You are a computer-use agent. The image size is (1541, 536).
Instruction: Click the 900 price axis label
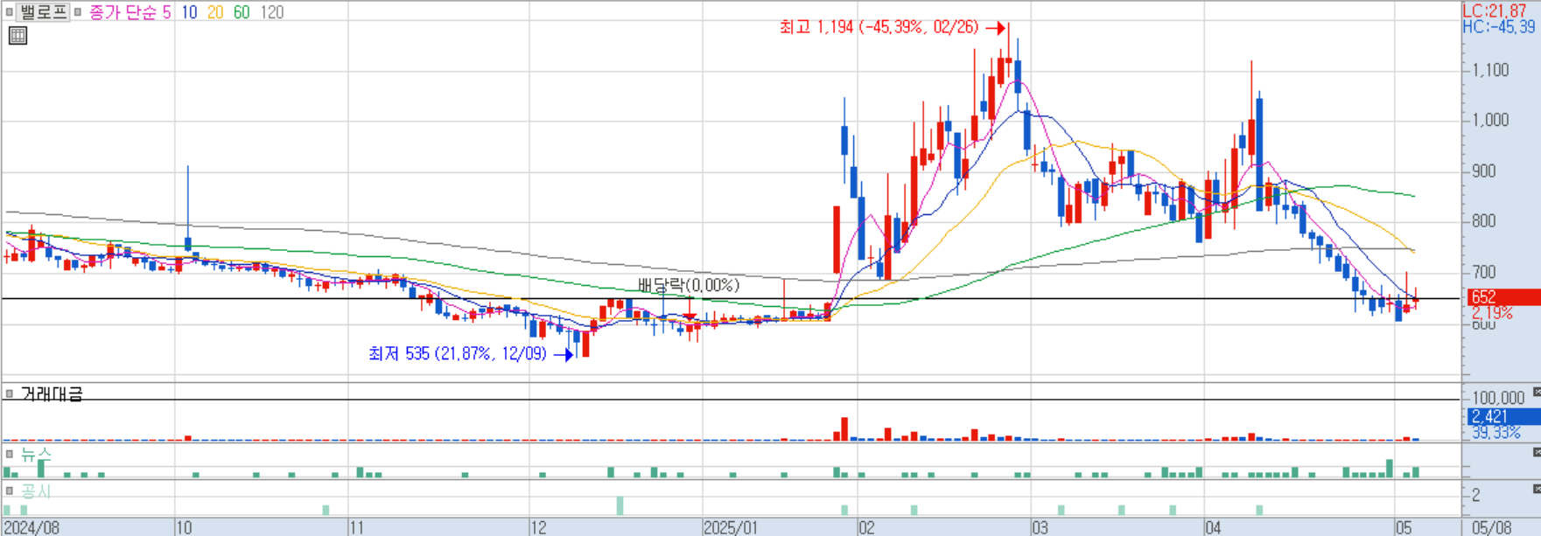click(1484, 171)
